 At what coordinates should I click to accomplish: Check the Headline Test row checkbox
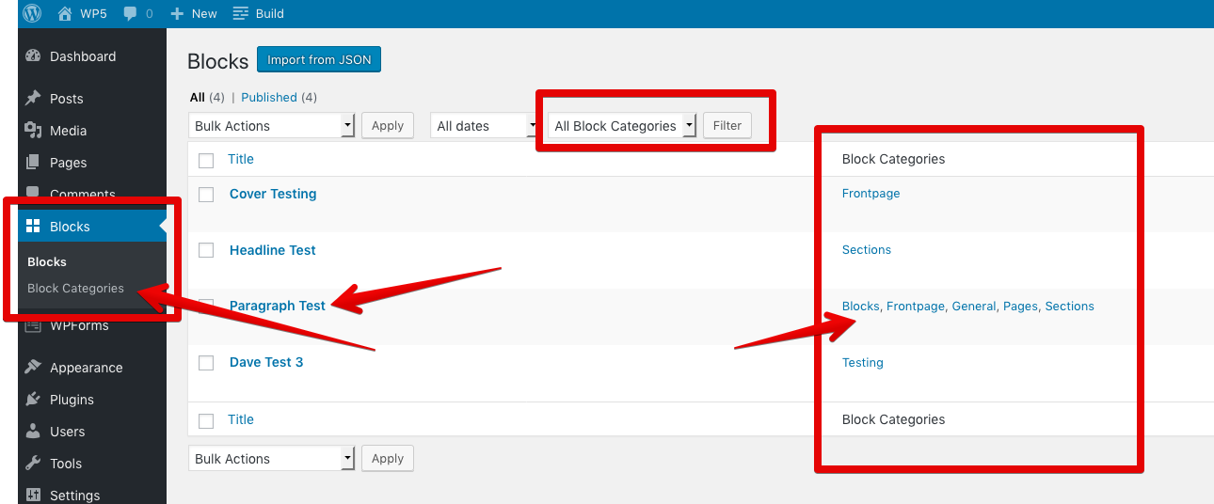coord(206,251)
